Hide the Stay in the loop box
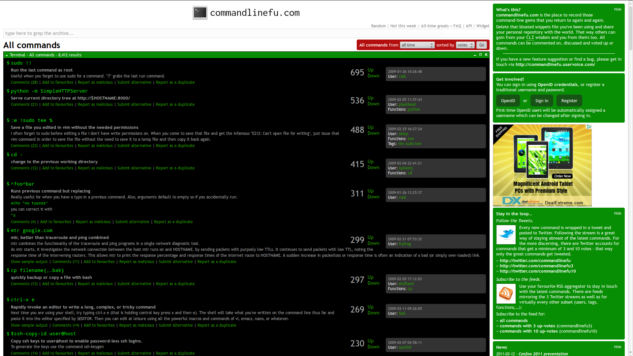Image resolution: width=633 pixels, height=356 pixels. click(618, 213)
